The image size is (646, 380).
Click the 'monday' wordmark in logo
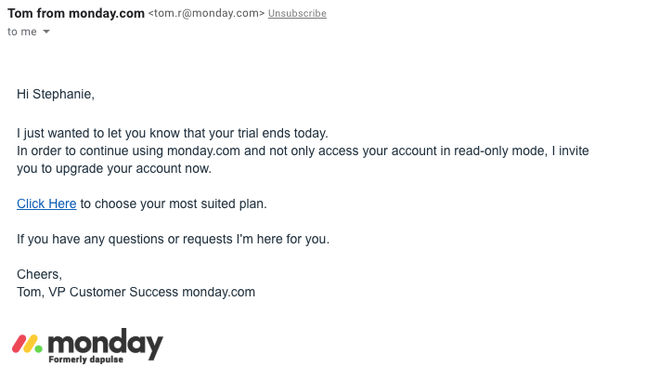click(105, 342)
